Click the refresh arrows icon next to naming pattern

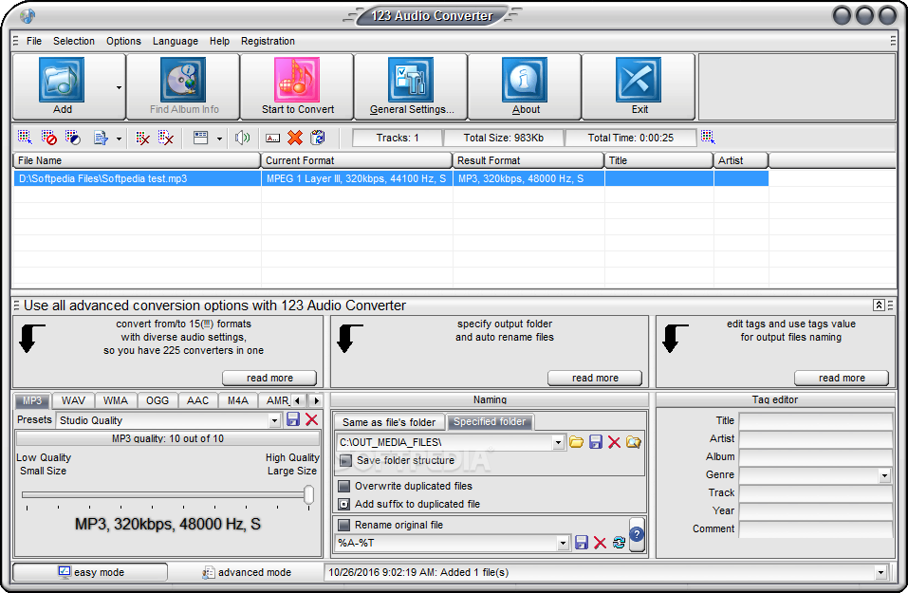point(619,543)
